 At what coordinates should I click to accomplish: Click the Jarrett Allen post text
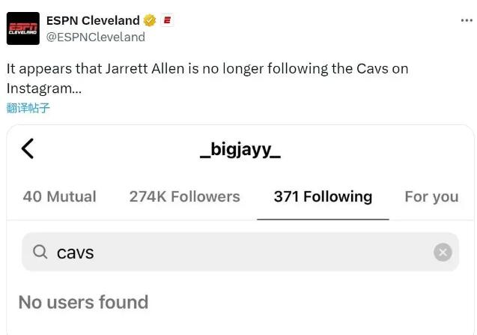pyautogui.click(x=207, y=68)
